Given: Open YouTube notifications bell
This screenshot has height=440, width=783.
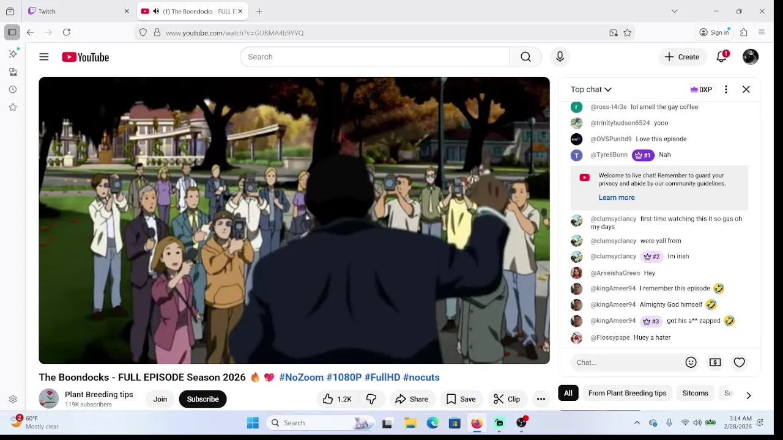Looking at the screenshot, I should click(x=722, y=57).
